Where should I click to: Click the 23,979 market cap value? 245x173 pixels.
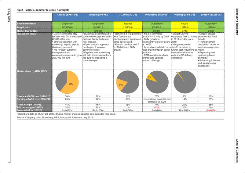pyautogui.click(x=157, y=31)
